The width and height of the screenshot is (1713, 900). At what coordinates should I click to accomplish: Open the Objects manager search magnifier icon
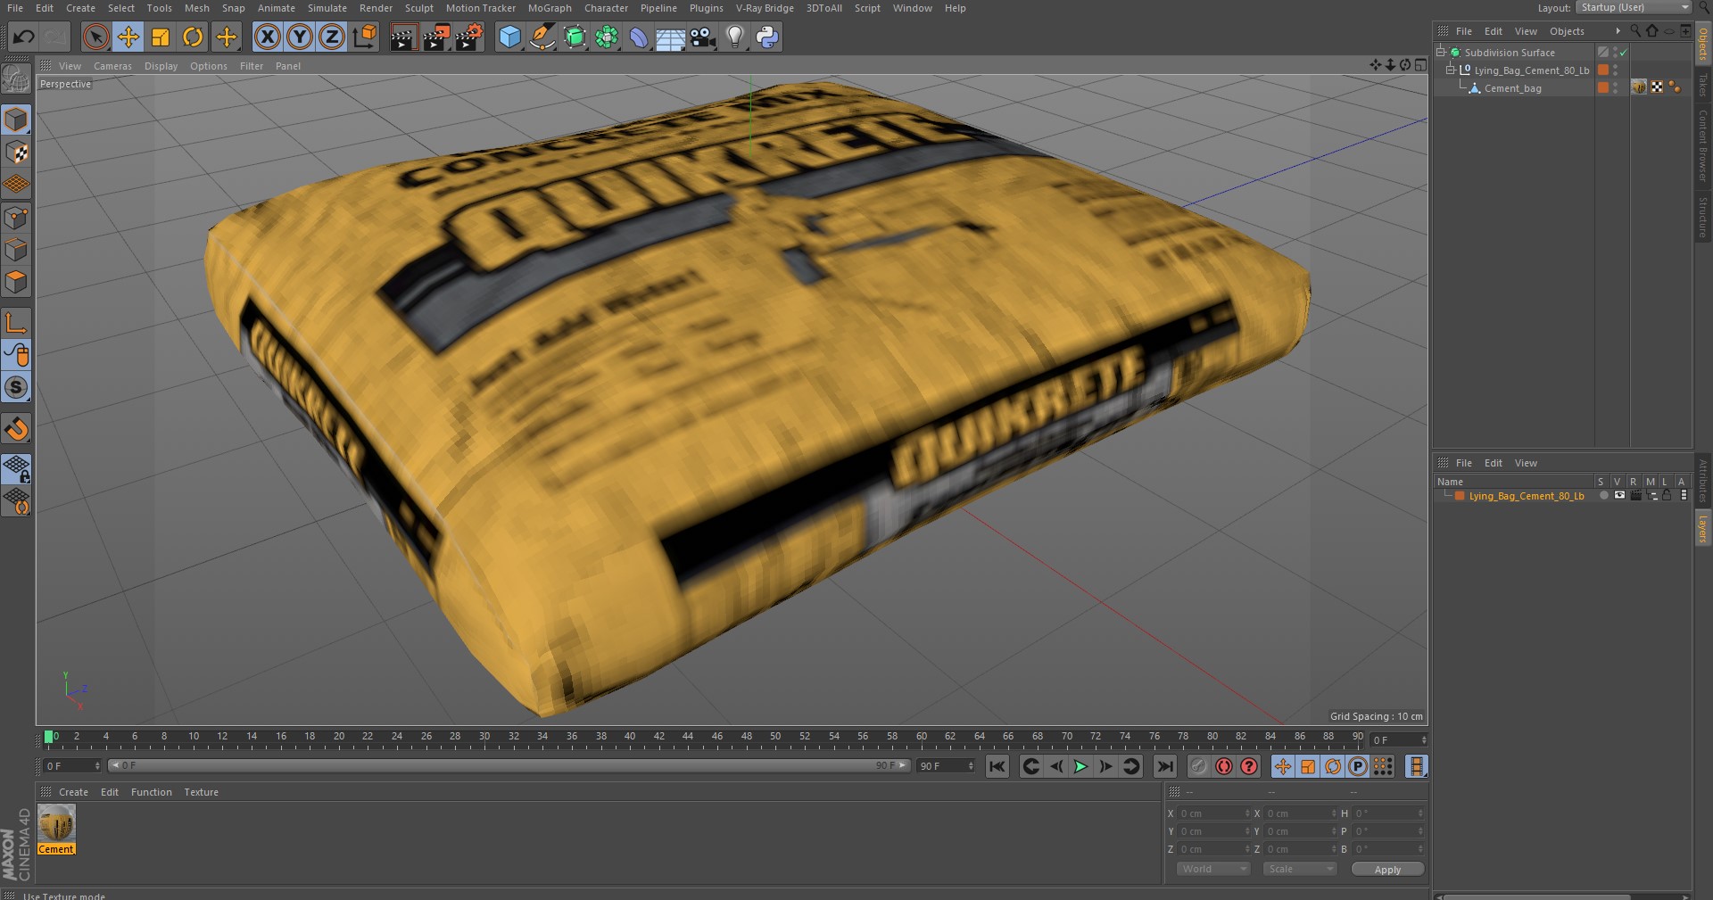click(1635, 31)
